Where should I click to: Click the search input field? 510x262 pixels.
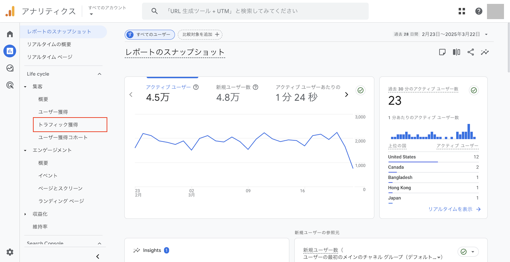tap(255, 11)
